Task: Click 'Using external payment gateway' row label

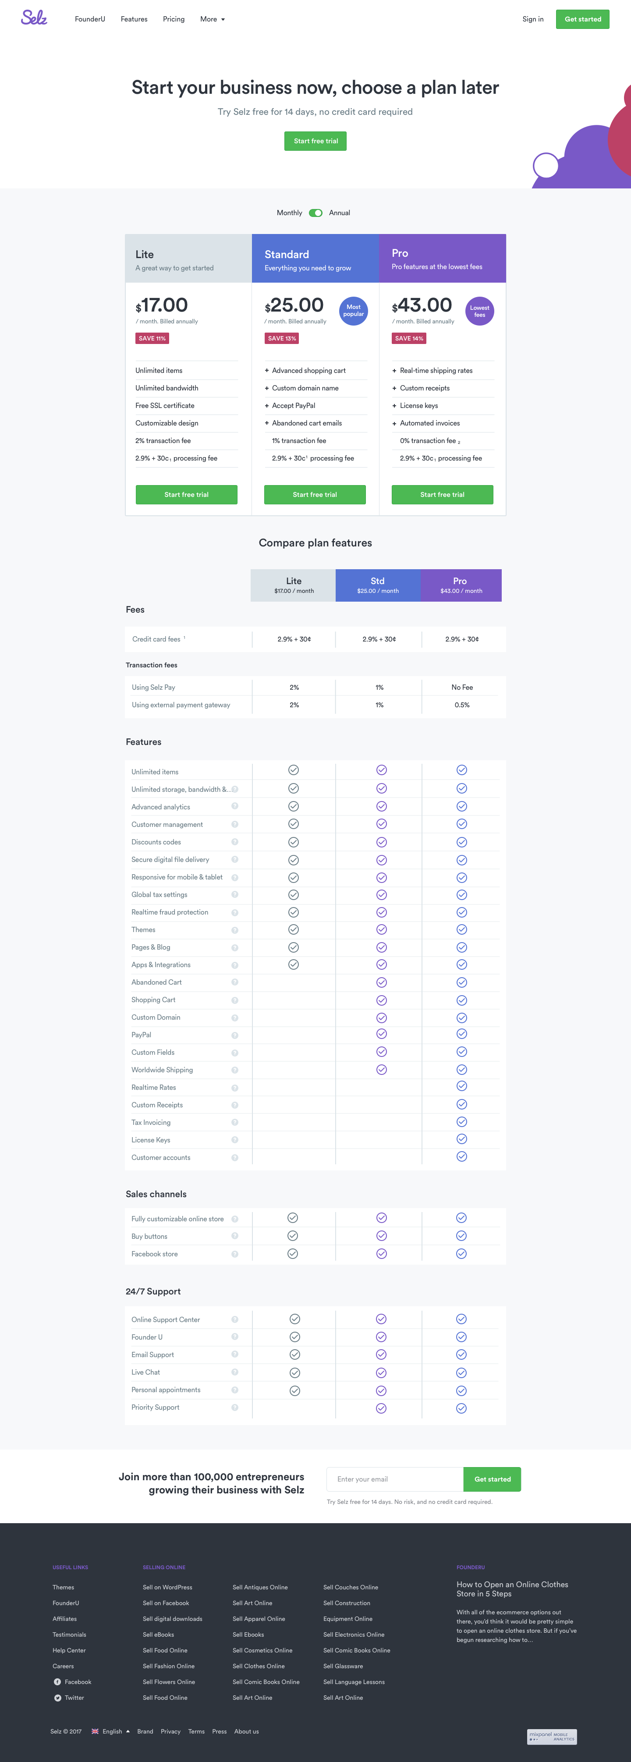Action: pyautogui.click(x=181, y=705)
